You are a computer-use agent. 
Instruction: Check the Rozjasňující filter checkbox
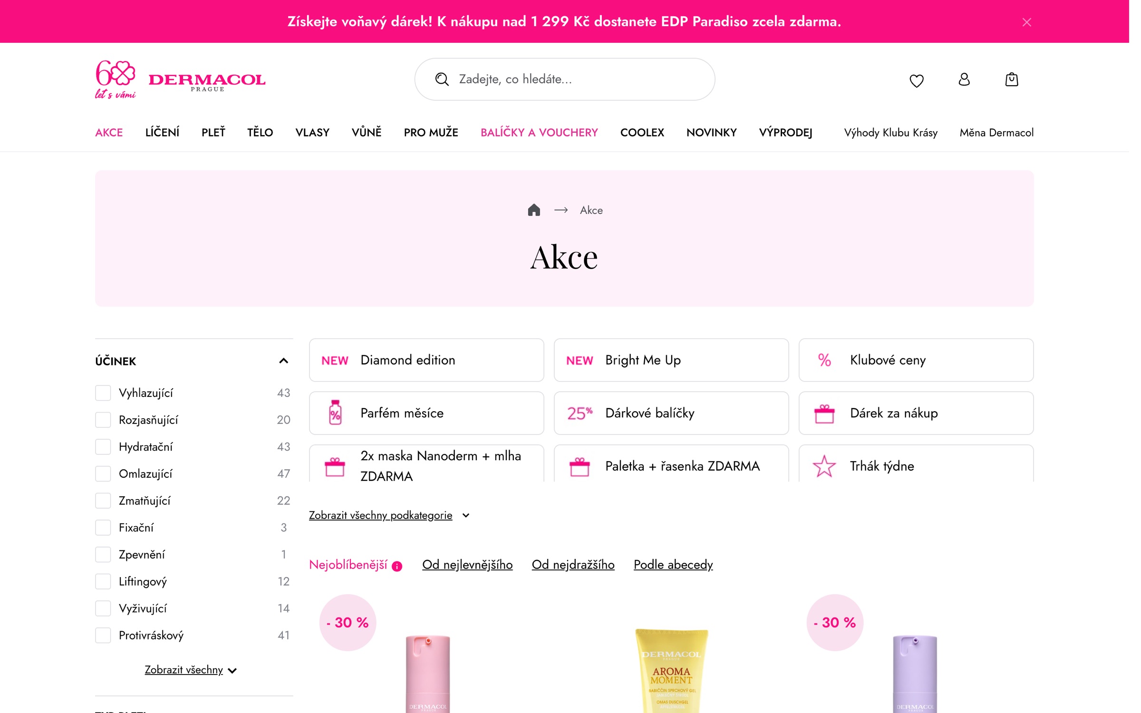[x=103, y=420]
